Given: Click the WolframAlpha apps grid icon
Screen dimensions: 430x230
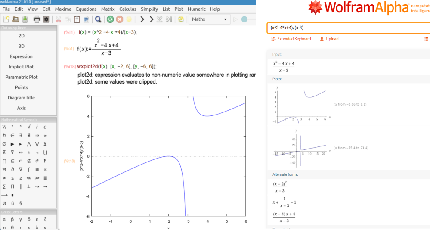Looking at the screenshot, I should 427,39.
